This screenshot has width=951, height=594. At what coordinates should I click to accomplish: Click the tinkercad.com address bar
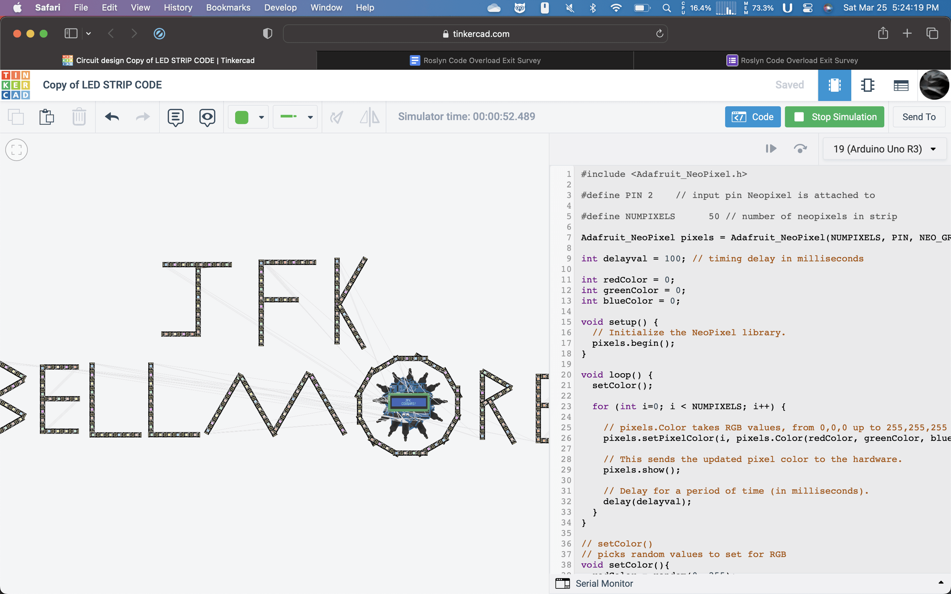point(475,34)
